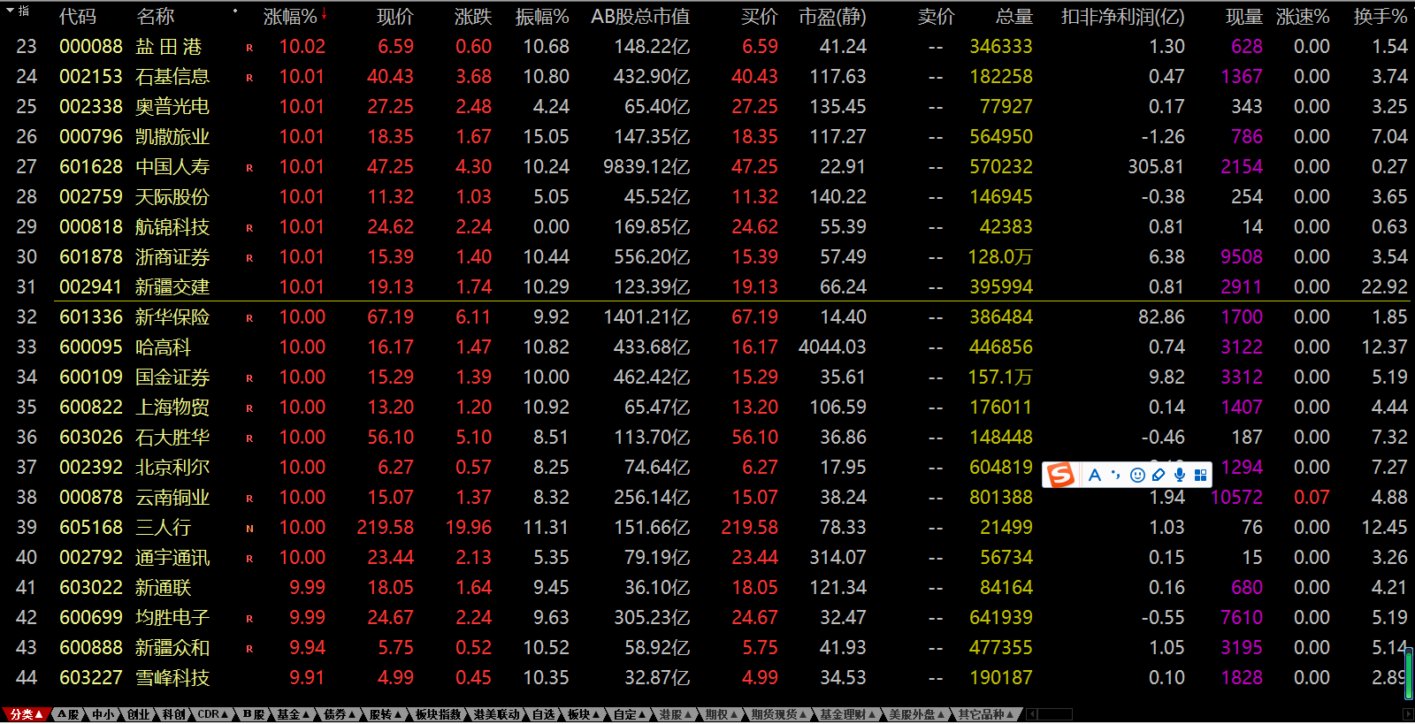
Task: Expand the 美股外盘 tab menu
Action: (918, 714)
